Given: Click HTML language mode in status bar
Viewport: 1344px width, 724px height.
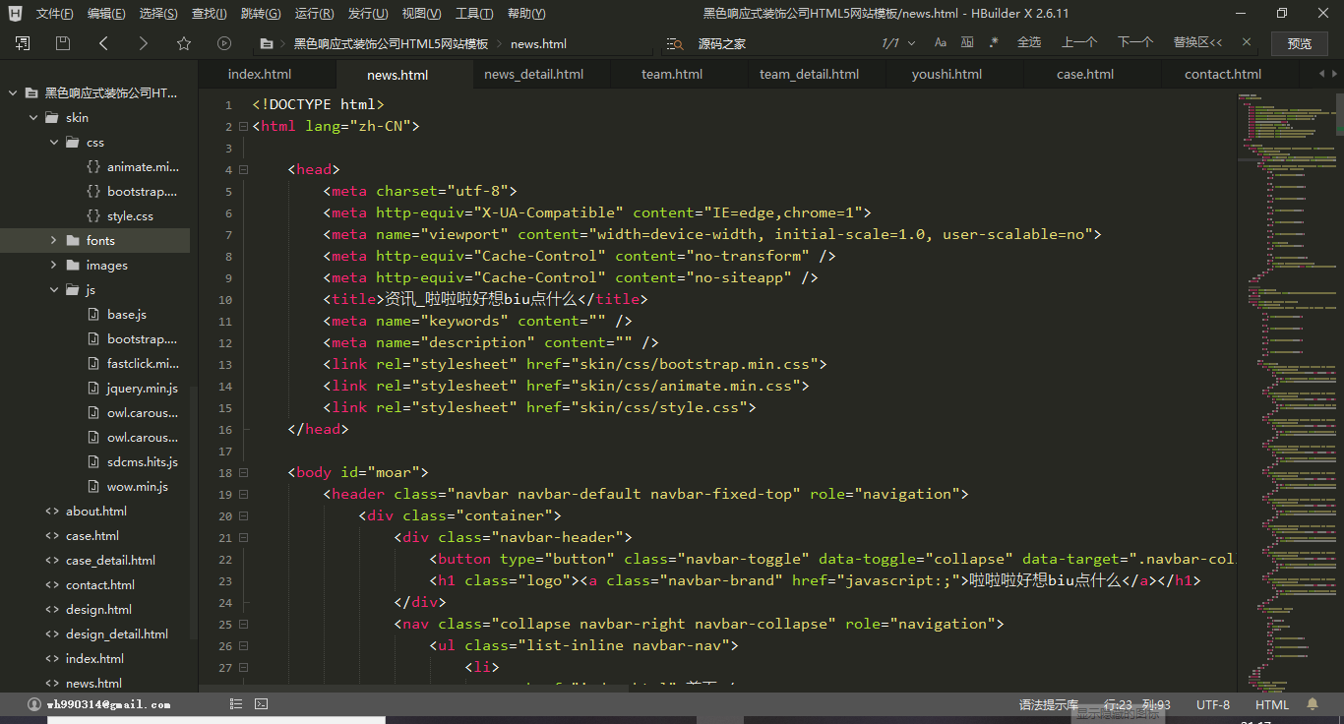Looking at the screenshot, I should [x=1272, y=704].
